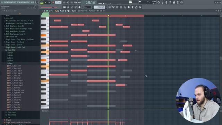Click the master volume knob
222x125 pixels.
37,2
